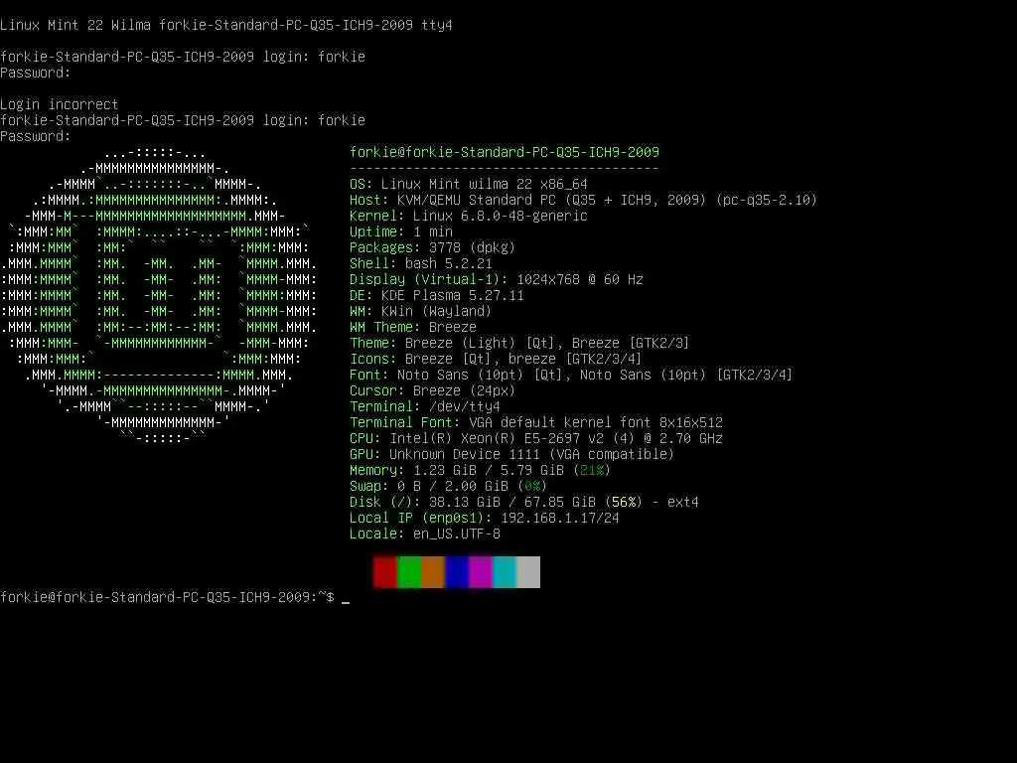Screen dimensions: 1017x763
Task: Click the green 'forkie@forkie-Standard-PC-Q35-ICH9-2009' header
Action: coord(505,152)
